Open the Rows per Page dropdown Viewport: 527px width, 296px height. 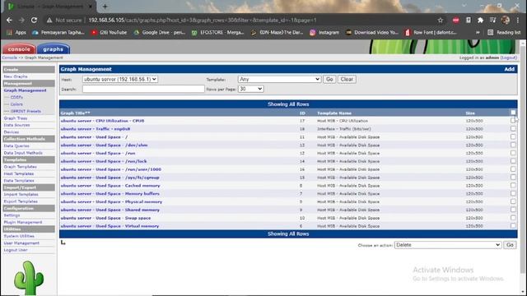[250, 89]
